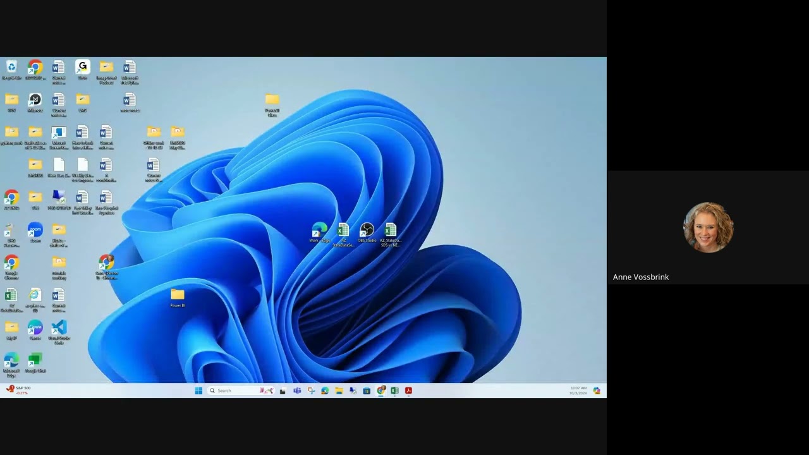Image resolution: width=809 pixels, height=455 pixels.
Task: Select the black G app desktop shortcut
Action: pos(82,70)
